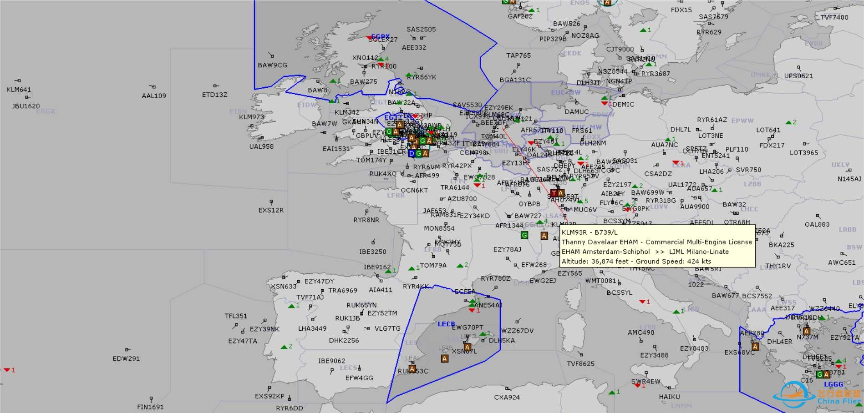
Task: Select the blue D delivery station icon
Action: 412,154
